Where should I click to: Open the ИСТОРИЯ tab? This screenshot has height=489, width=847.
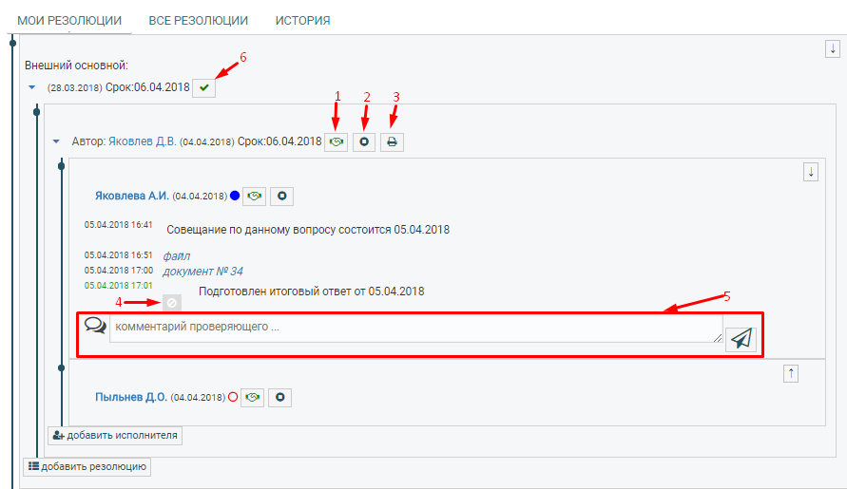[x=302, y=20]
